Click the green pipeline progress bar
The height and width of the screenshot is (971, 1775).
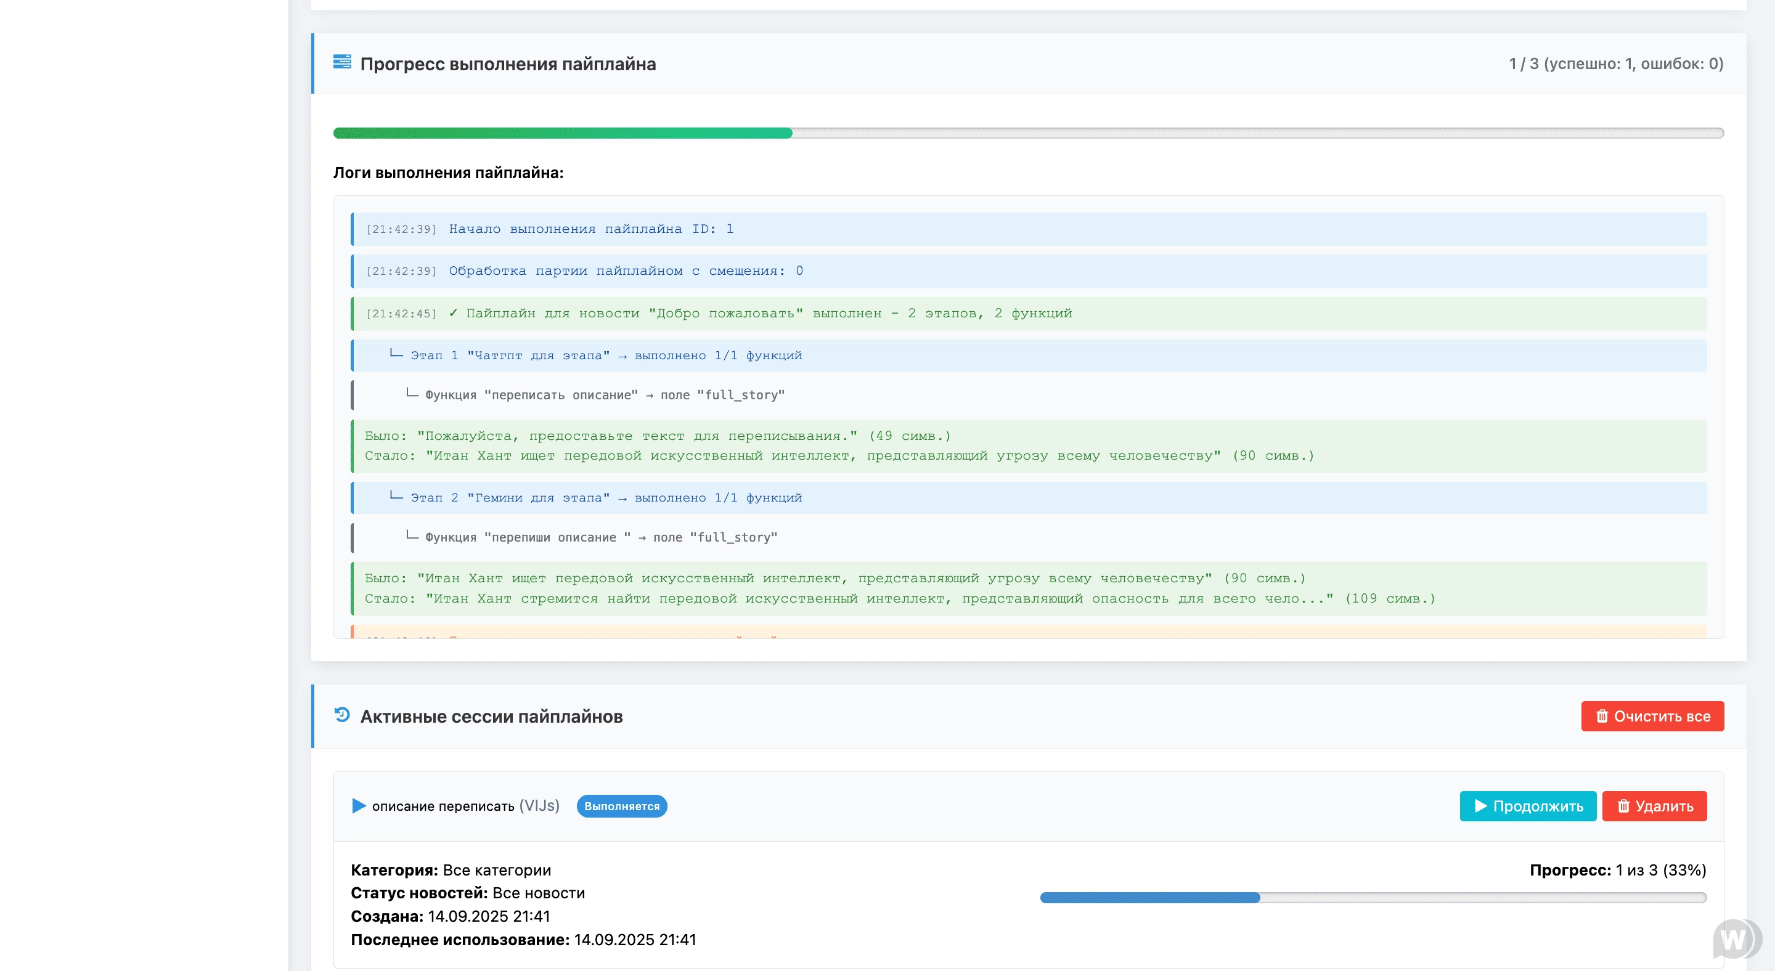click(x=561, y=133)
